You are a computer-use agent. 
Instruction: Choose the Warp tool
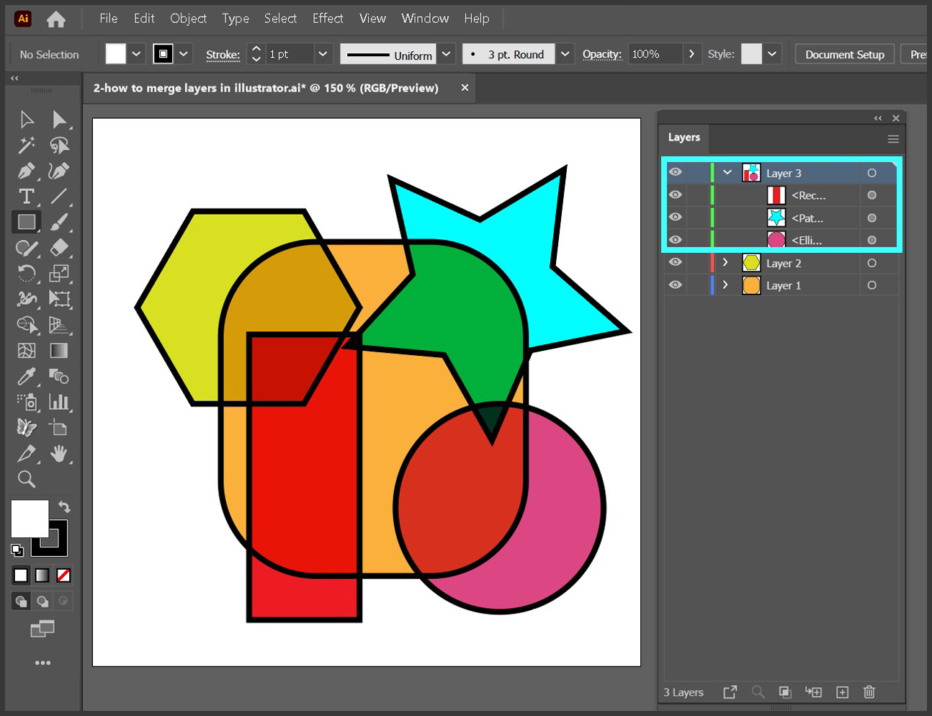[27, 299]
